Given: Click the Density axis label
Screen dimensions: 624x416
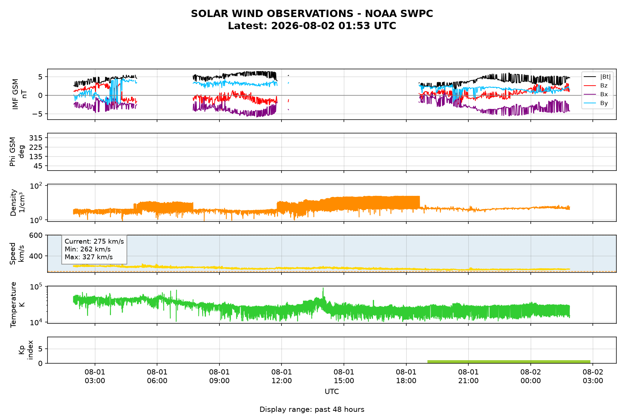Looking at the screenshot, I should tap(17, 202).
